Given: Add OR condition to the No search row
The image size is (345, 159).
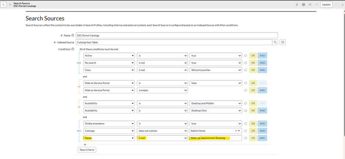Looking at the screenshot, I should pos(253,63).
